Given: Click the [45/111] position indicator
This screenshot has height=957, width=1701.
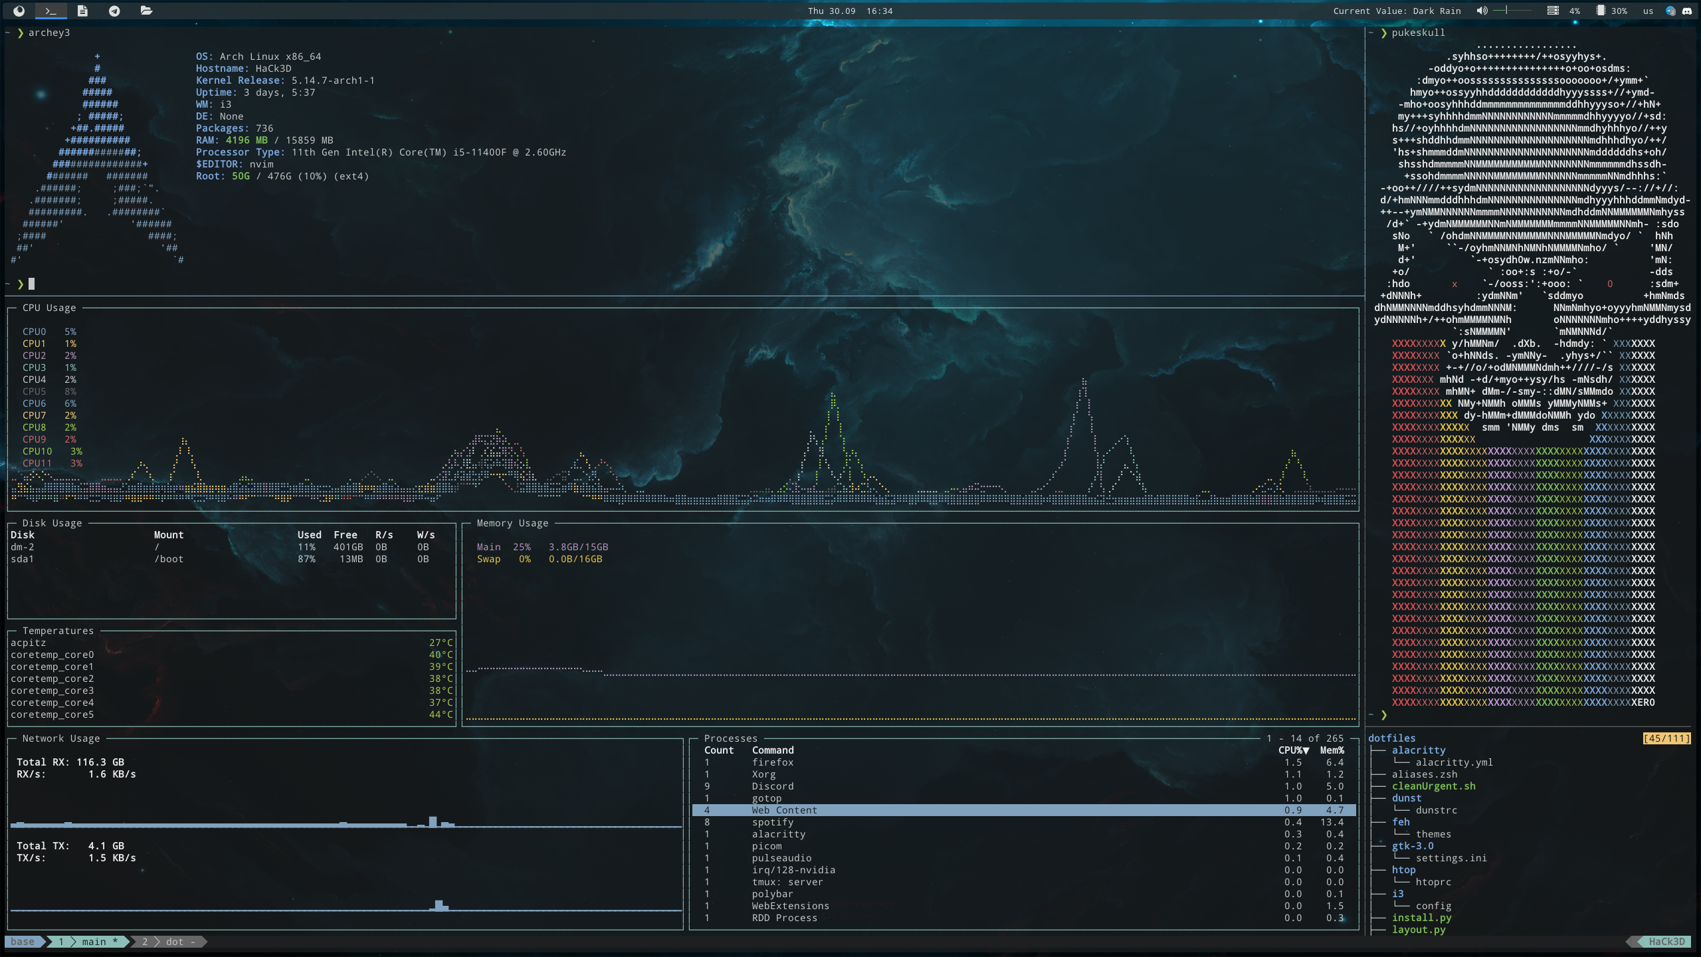Looking at the screenshot, I should 1666,738.
